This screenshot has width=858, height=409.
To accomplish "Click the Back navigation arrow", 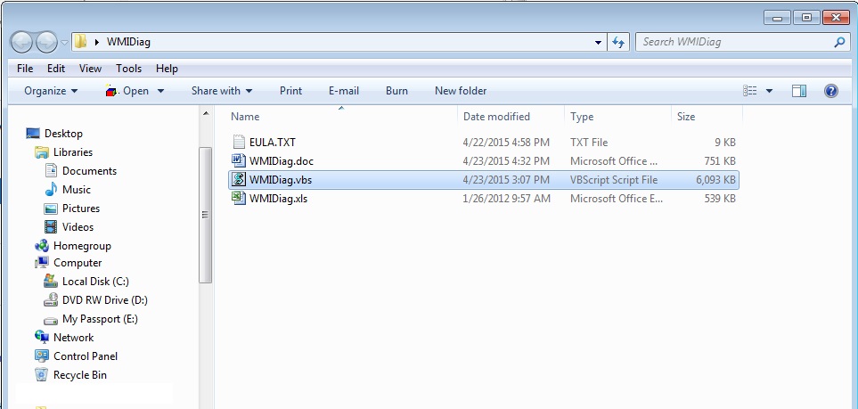I will (x=22, y=42).
